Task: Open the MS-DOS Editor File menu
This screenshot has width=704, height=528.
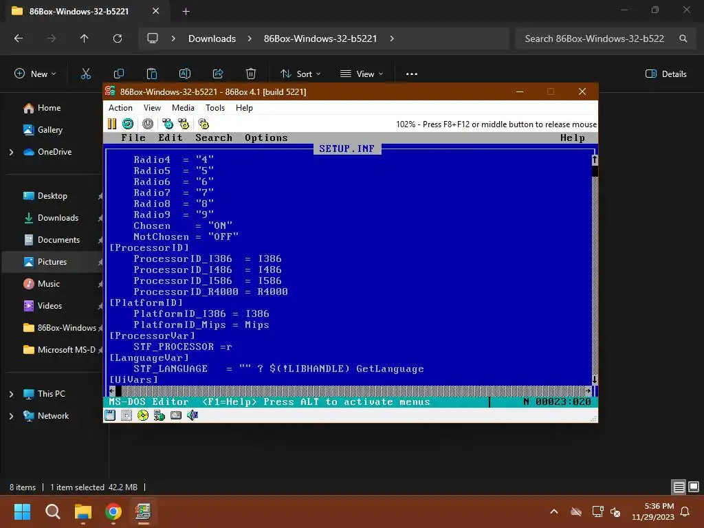Action: 133,137
